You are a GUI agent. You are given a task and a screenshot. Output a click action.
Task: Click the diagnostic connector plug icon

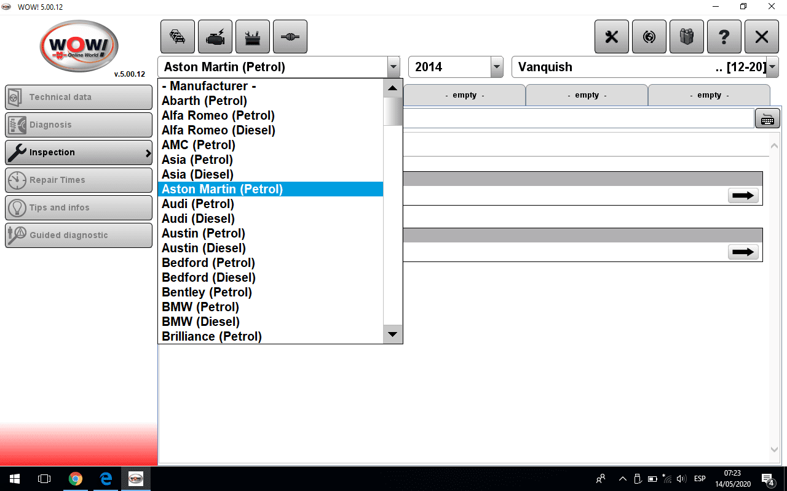(290, 36)
